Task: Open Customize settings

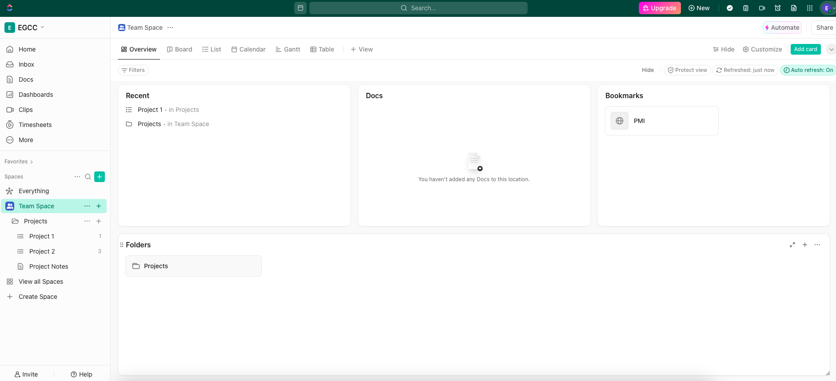Action: (x=762, y=49)
